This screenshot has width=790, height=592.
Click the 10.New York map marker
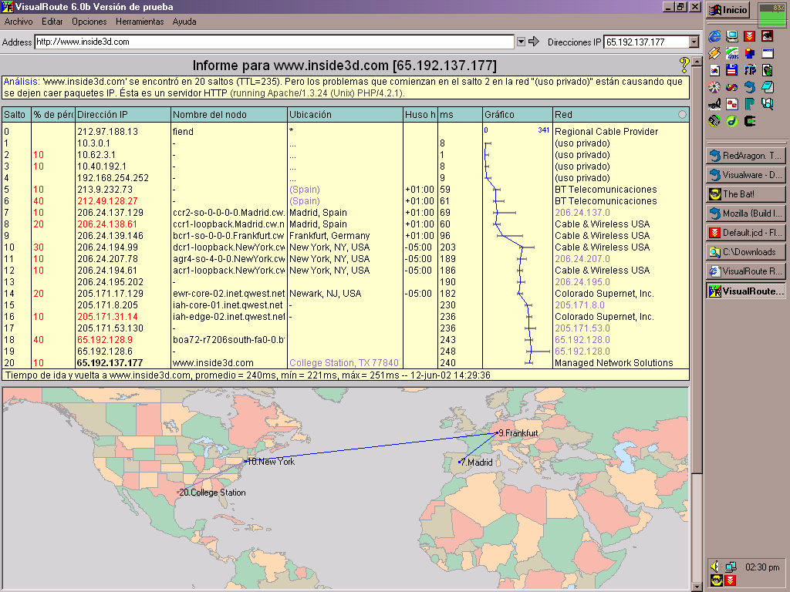tap(269, 462)
